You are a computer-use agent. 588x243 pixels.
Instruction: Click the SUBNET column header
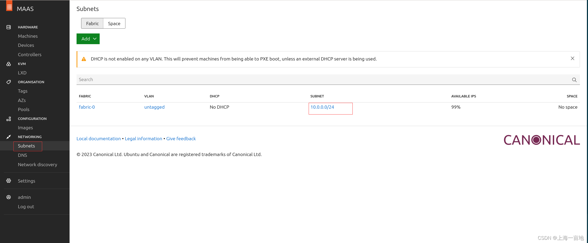[x=317, y=96]
